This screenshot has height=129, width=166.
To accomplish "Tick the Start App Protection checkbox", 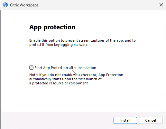I will 31,68.
